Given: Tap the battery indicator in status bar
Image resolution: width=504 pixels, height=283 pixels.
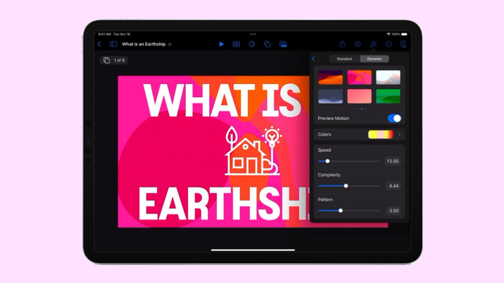Looking at the screenshot, I should 404,34.
